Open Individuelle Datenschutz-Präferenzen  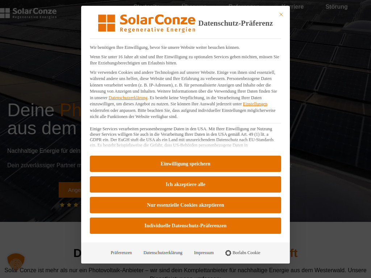(x=185, y=226)
